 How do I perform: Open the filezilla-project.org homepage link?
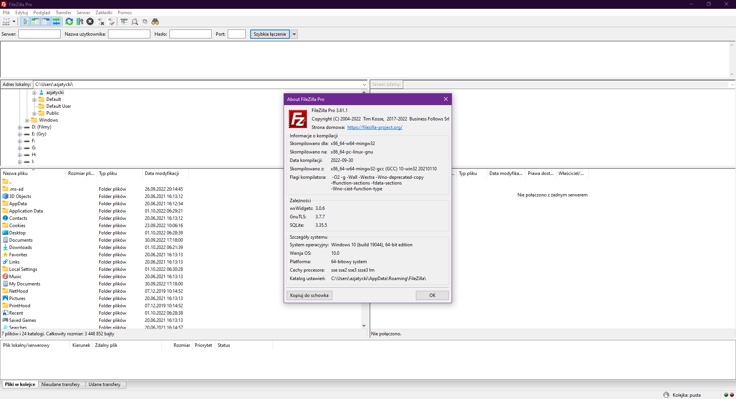pyautogui.click(x=375, y=127)
